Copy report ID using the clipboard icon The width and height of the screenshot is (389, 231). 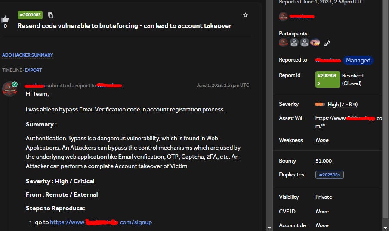coord(51,15)
